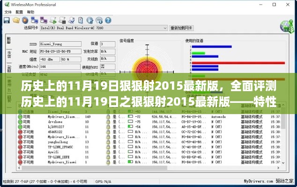
Task: Click the 信道 field showing 3
Action: click(108, 44)
